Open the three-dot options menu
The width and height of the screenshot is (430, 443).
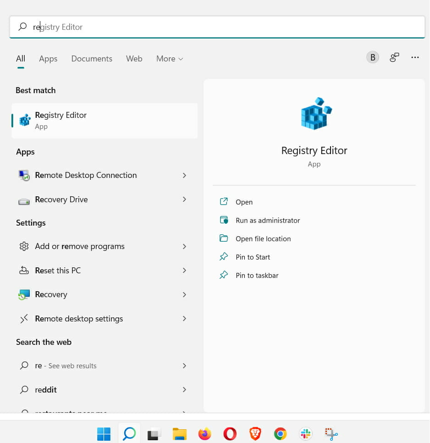415,57
